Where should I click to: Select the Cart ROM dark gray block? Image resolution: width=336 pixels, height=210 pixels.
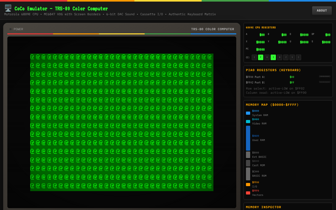point(248,163)
